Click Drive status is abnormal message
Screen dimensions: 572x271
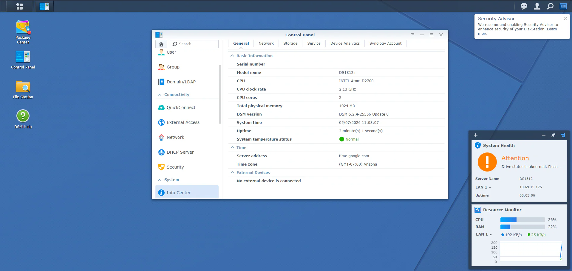(x=531, y=167)
